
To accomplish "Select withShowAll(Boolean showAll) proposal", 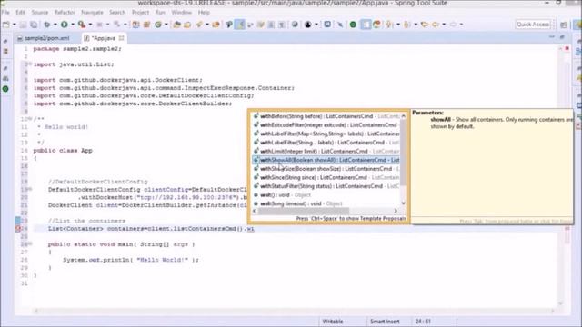I will coord(326,160).
